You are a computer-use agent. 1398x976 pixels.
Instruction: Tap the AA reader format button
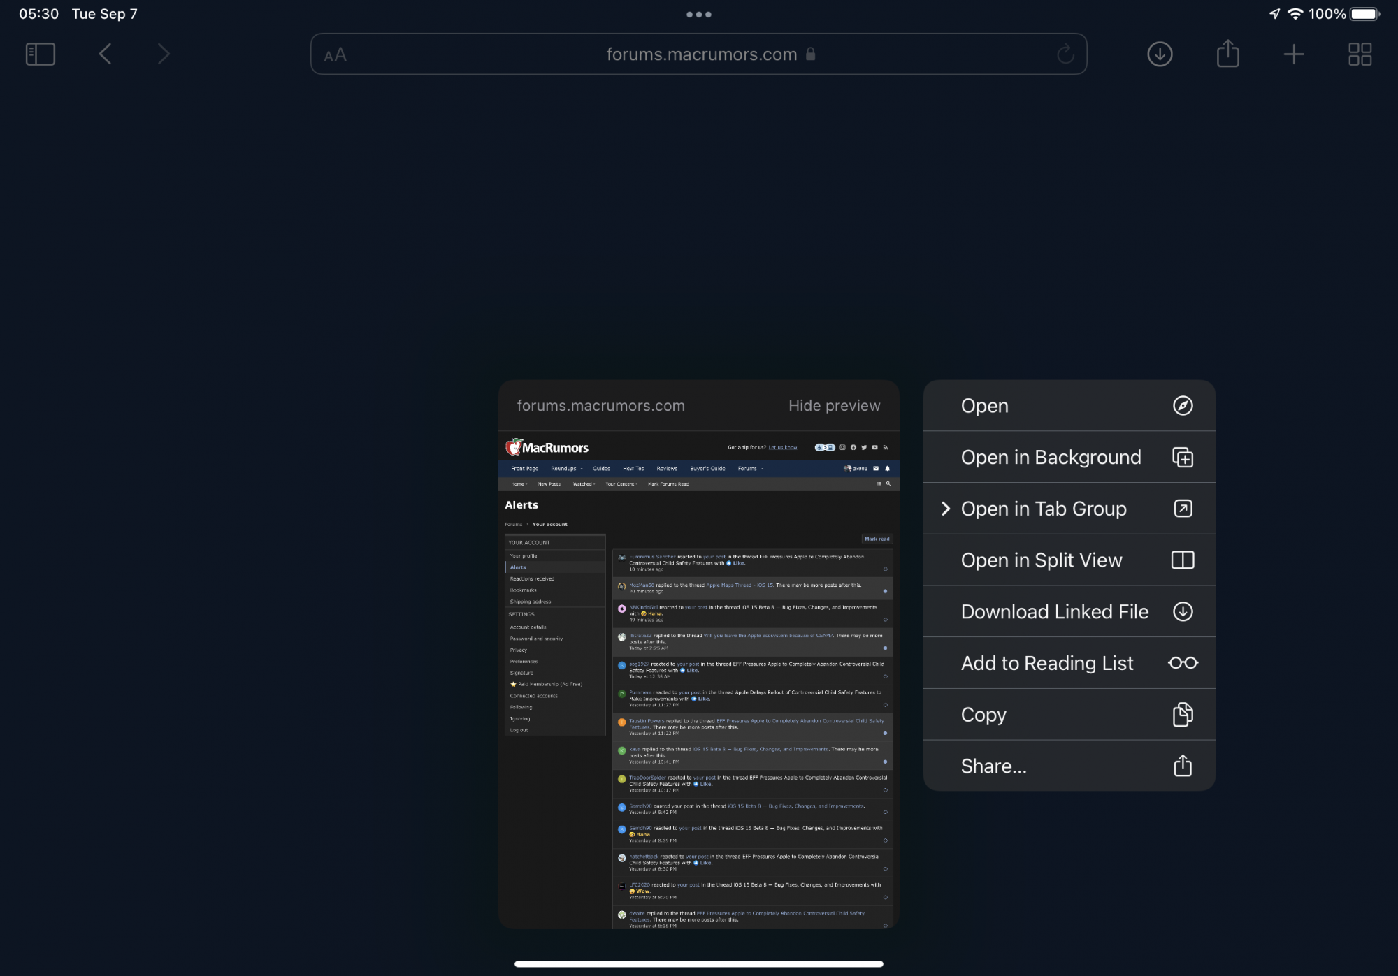click(x=336, y=54)
